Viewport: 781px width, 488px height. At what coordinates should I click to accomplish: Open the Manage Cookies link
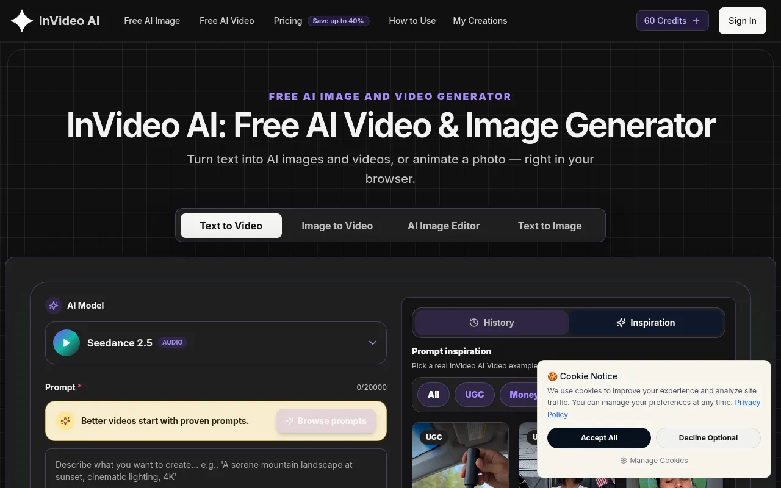click(x=654, y=461)
